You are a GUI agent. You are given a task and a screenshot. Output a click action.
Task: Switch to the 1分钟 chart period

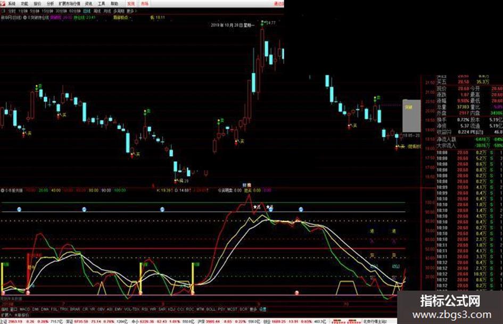click(23, 11)
